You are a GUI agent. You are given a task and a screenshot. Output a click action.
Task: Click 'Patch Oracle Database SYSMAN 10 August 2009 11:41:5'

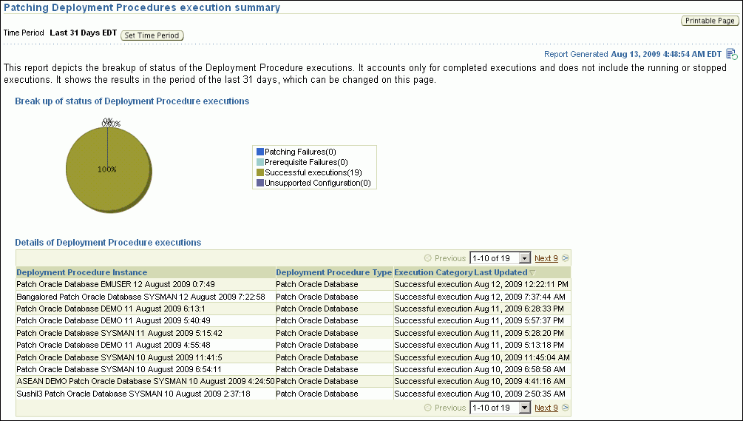(x=120, y=357)
